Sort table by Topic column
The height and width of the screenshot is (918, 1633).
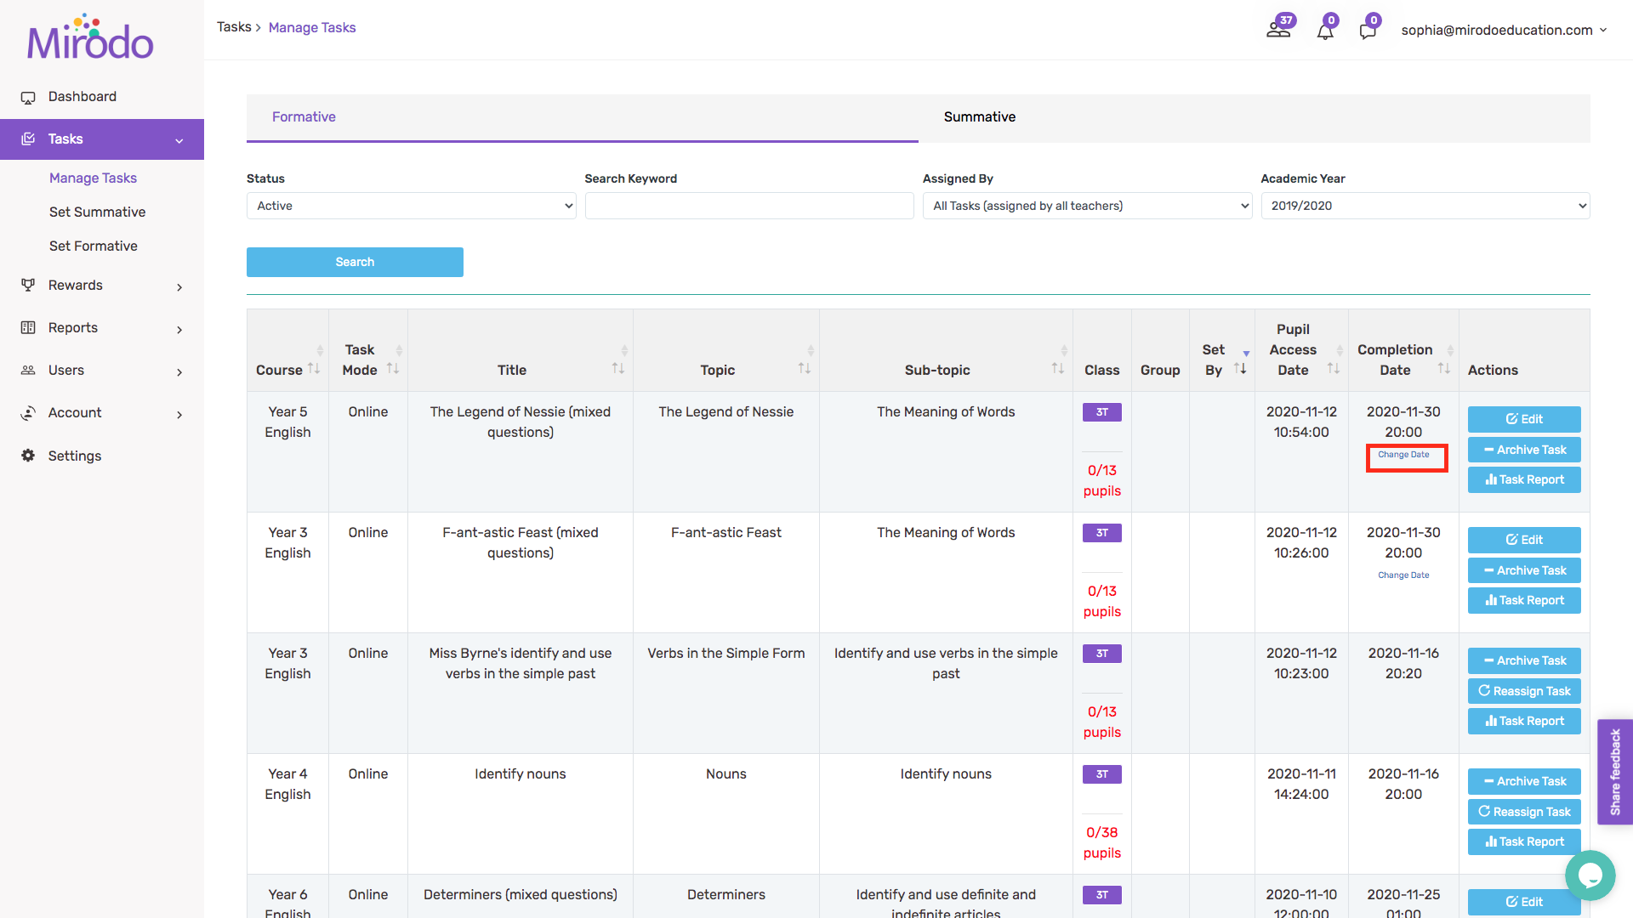(805, 368)
